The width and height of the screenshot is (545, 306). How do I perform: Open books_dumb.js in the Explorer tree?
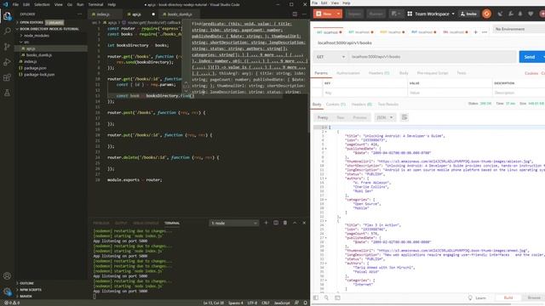[39, 54]
